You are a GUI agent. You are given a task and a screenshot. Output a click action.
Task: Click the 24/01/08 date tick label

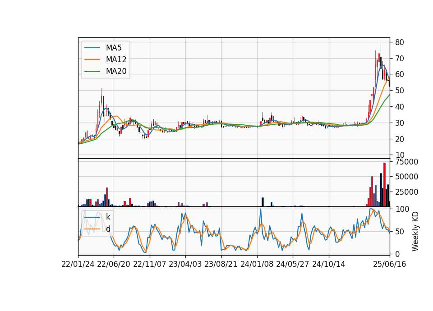pyautogui.click(x=257, y=264)
